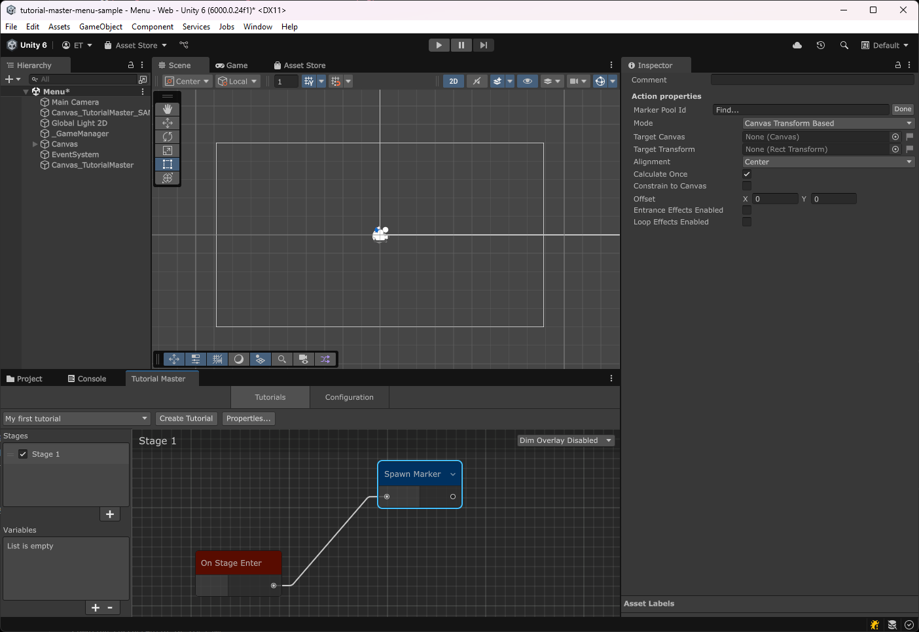
Task: Click the Step frame button
Action: point(483,45)
